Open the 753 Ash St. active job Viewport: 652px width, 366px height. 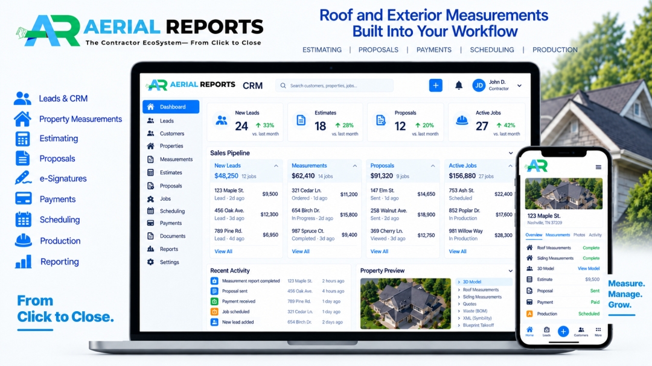pos(481,194)
